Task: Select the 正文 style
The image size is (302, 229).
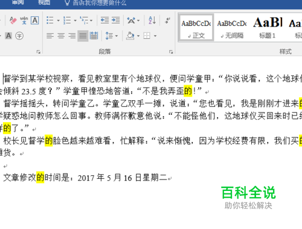Action: [196, 28]
